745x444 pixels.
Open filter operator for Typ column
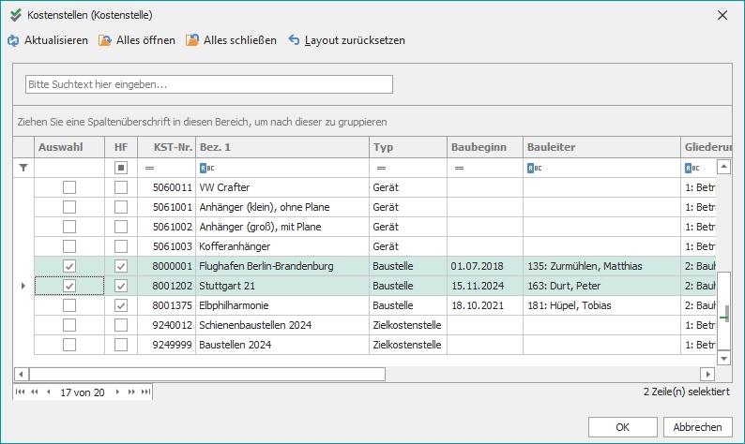click(x=381, y=168)
